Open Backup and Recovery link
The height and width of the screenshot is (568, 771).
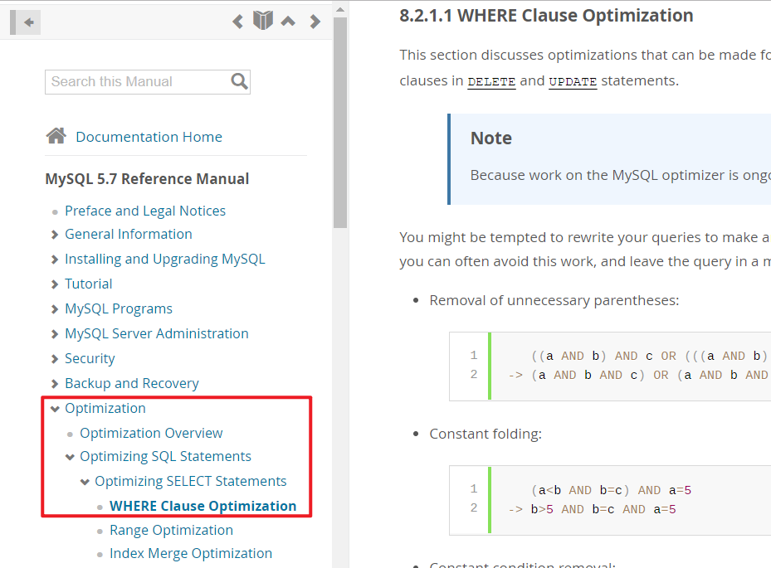132,383
